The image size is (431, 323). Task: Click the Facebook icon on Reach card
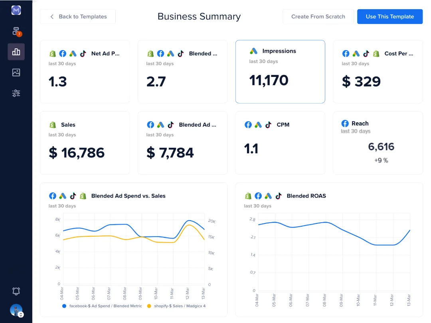345,123
